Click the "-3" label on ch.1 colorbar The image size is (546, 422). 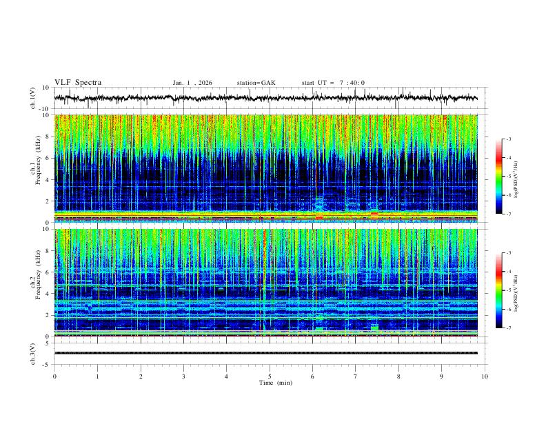click(508, 139)
